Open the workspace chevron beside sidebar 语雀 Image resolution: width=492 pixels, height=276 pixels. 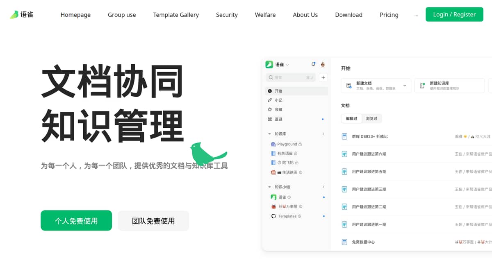287,65
